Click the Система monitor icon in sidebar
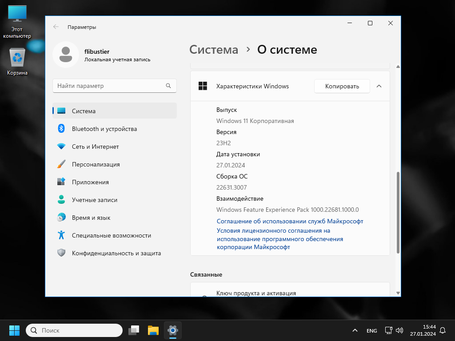This screenshot has height=341, width=455. coord(61,111)
